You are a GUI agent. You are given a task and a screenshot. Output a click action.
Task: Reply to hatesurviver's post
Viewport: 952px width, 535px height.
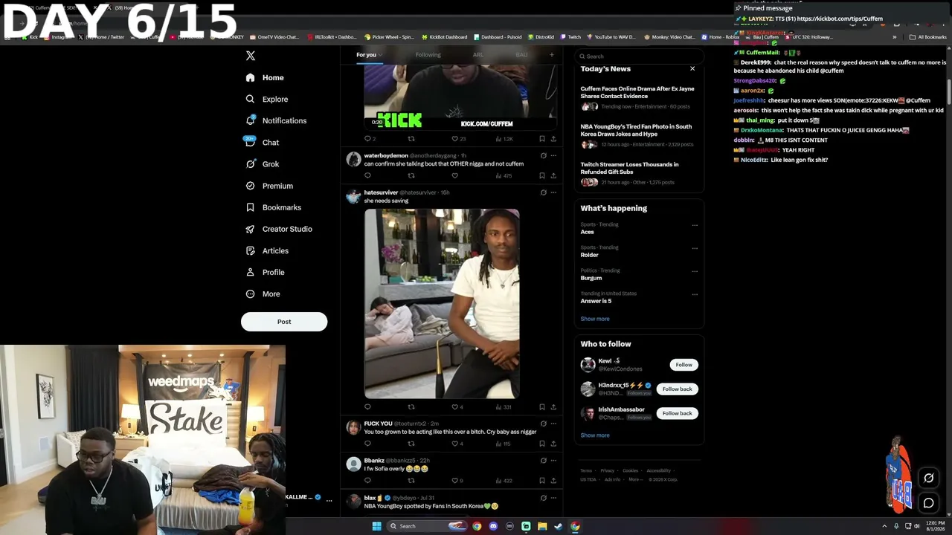[x=367, y=406]
